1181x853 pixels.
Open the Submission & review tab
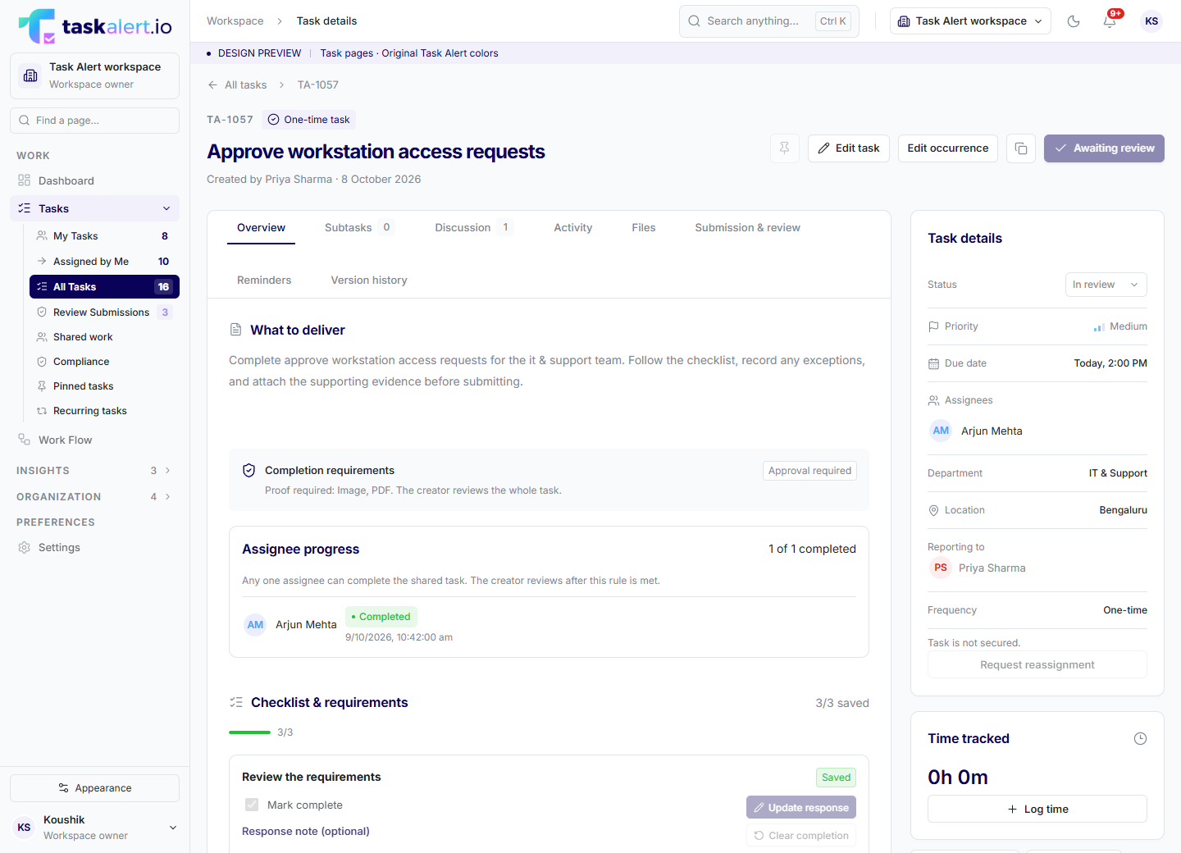coord(747,228)
